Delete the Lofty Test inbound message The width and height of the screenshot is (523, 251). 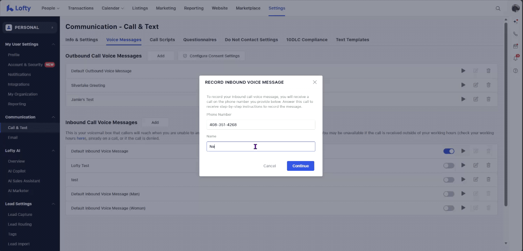488,165
